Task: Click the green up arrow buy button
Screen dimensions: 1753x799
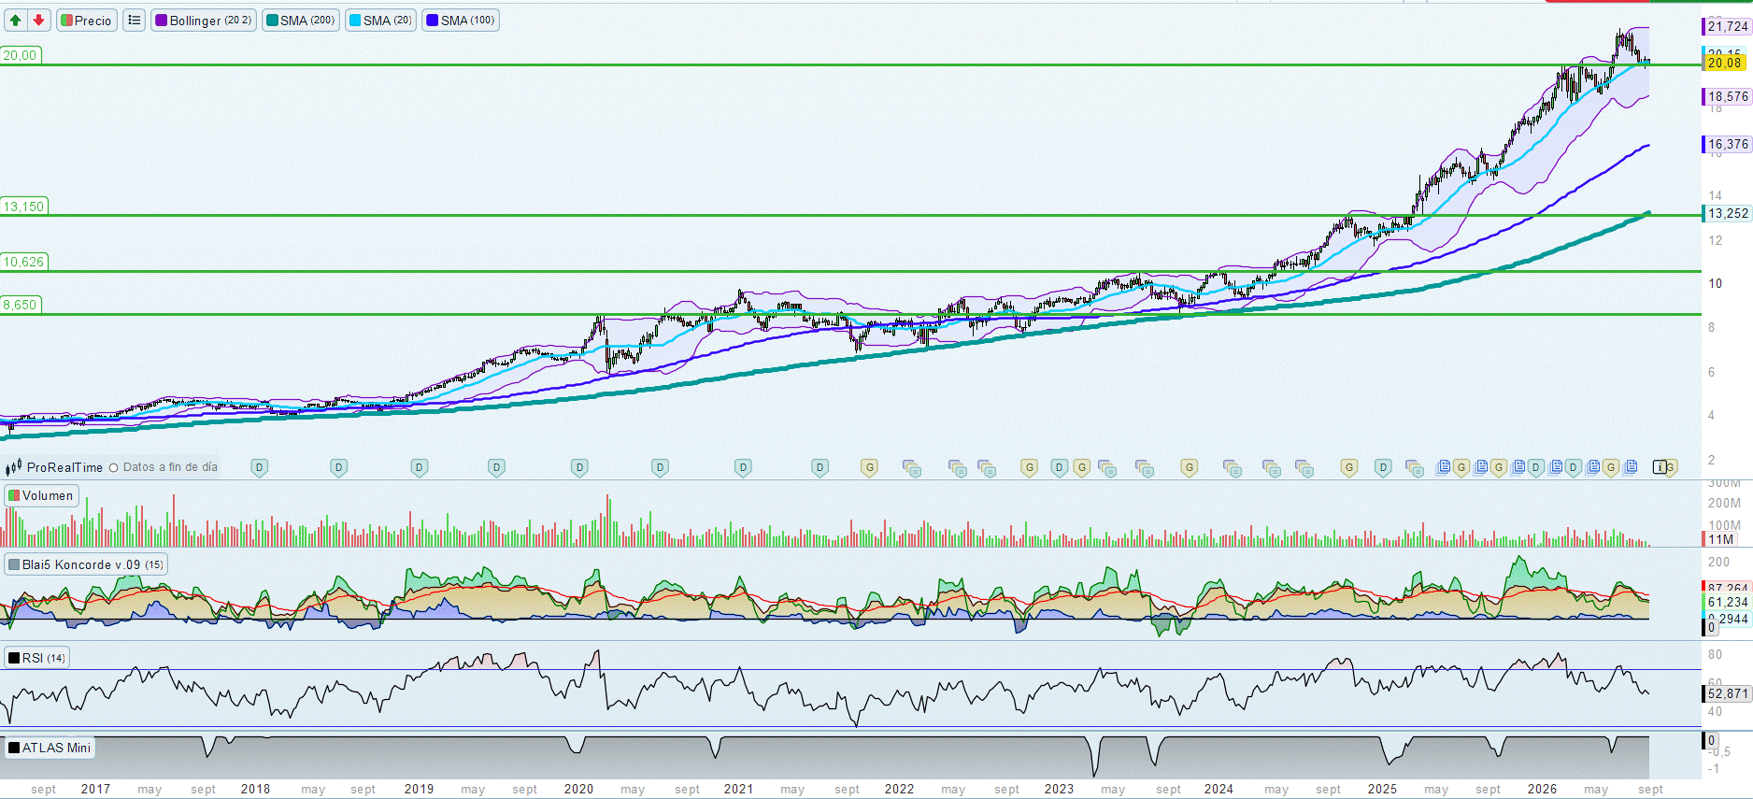Action: tap(16, 21)
